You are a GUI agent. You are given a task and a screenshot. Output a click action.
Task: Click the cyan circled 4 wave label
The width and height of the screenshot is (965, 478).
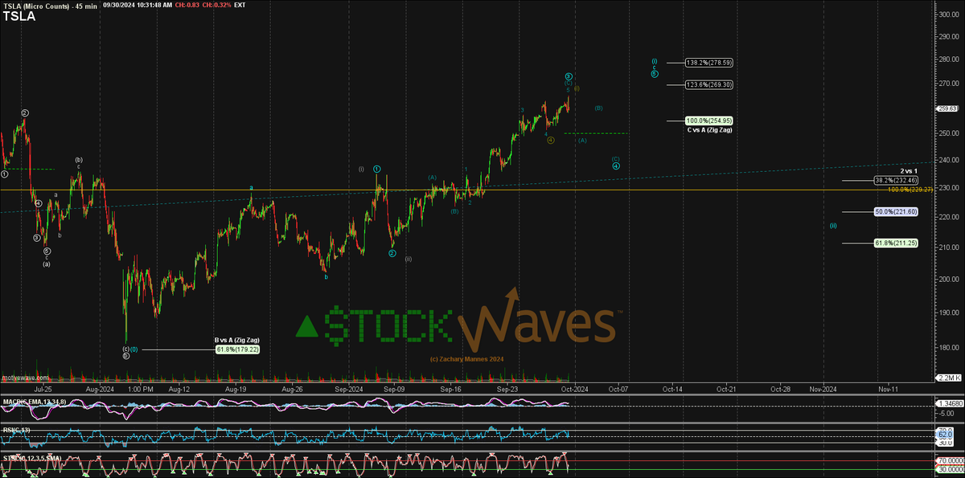tap(615, 166)
